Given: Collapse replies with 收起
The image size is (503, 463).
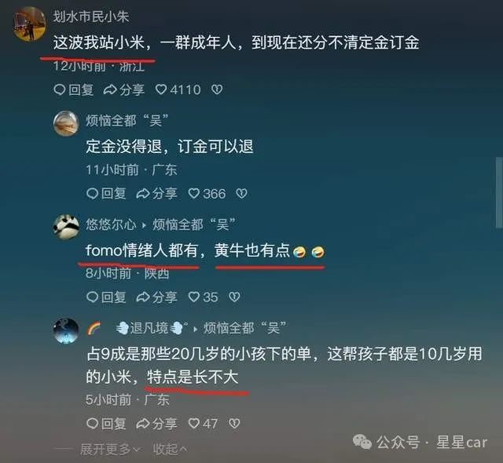Looking at the screenshot, I should click(x=170, y=450).
